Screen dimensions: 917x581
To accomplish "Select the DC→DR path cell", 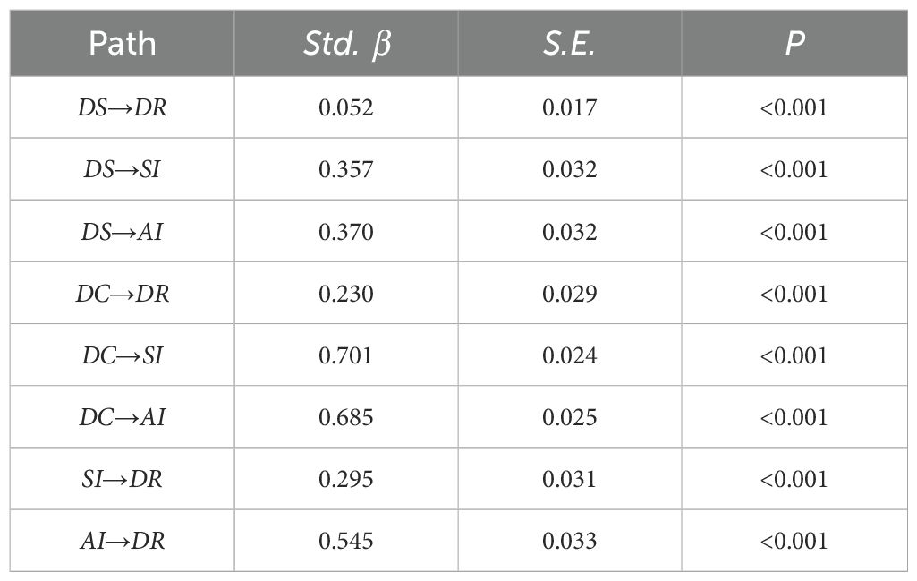I will (x=122, y=294).
